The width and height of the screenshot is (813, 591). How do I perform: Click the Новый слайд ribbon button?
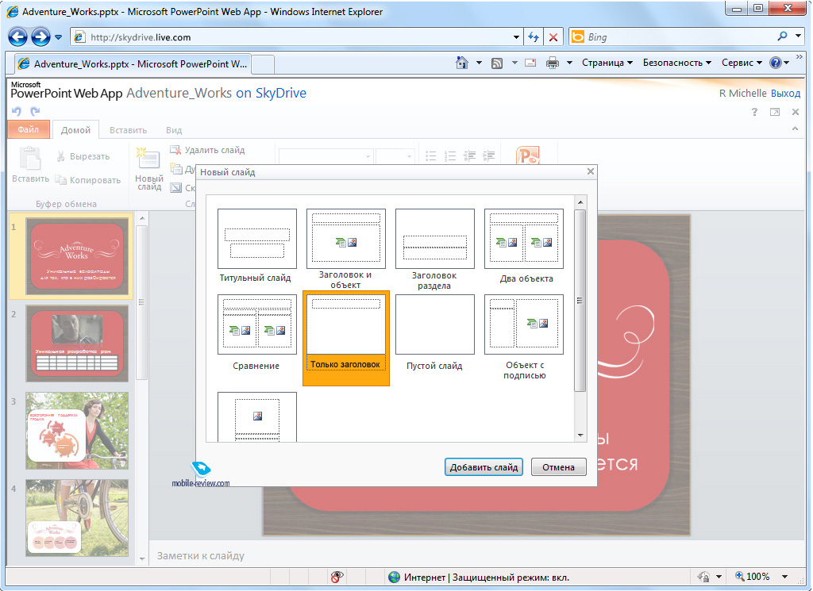(148, 169)
